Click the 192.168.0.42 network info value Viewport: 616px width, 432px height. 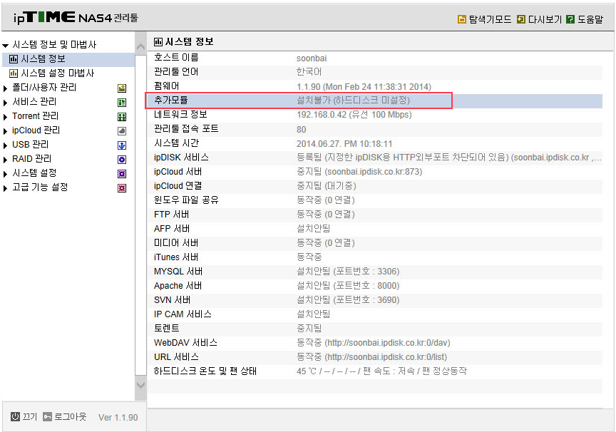[x=354, y=115]
